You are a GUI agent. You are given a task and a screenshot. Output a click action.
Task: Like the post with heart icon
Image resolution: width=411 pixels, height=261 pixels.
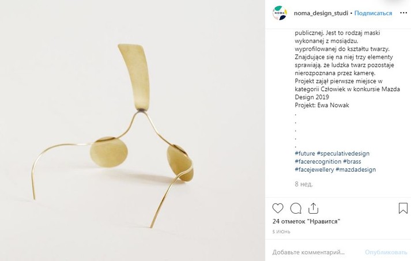[x=278, y=209]
